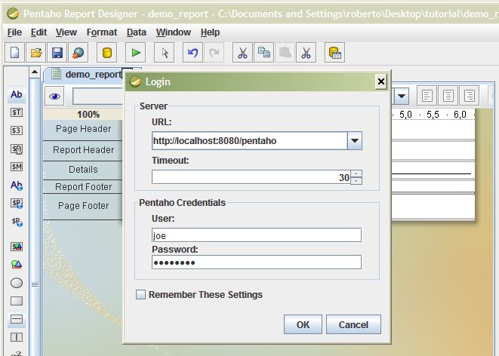The width and height of the screenshot is (499, 356).
Task: Click the scissors icon beside the Copy icon
Action: (242, 53)
